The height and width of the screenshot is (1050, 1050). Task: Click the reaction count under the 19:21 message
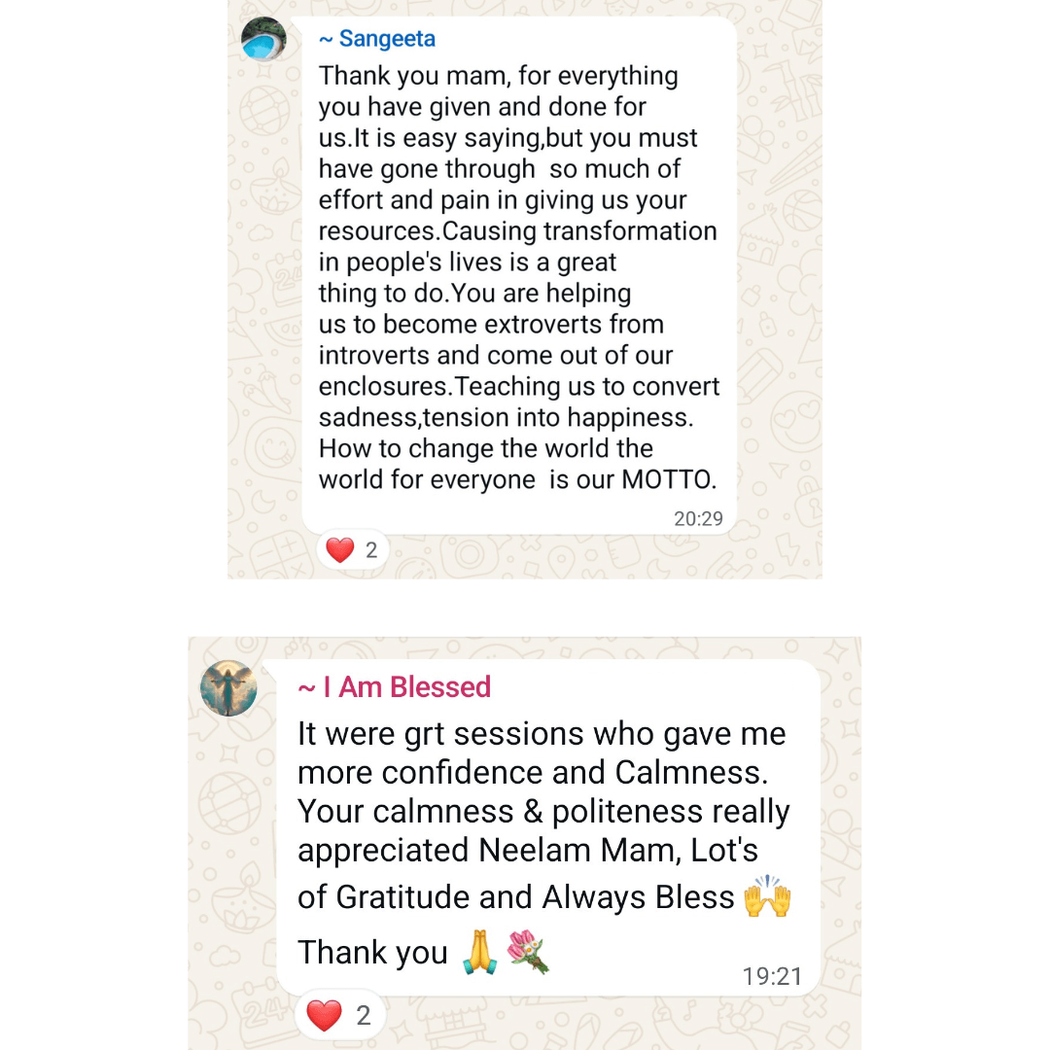pyautogui.click(x=363, y=1016)
